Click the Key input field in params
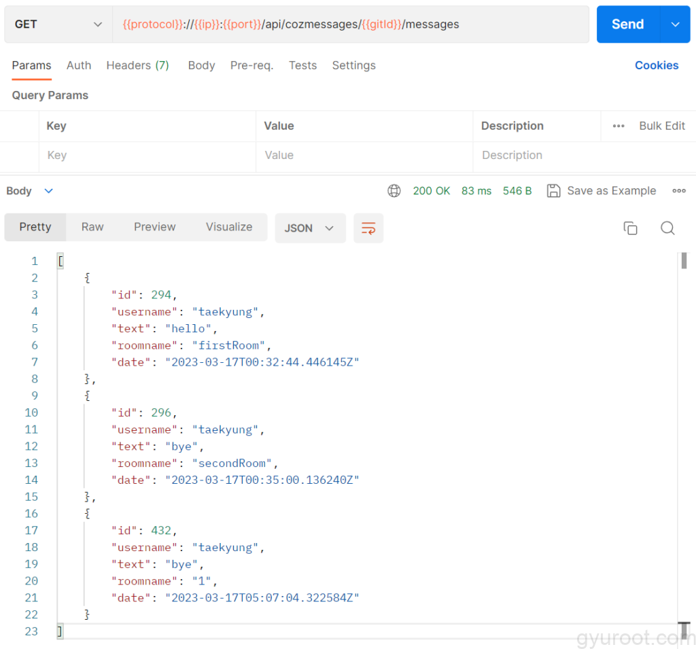 click(x=147, y=156)
